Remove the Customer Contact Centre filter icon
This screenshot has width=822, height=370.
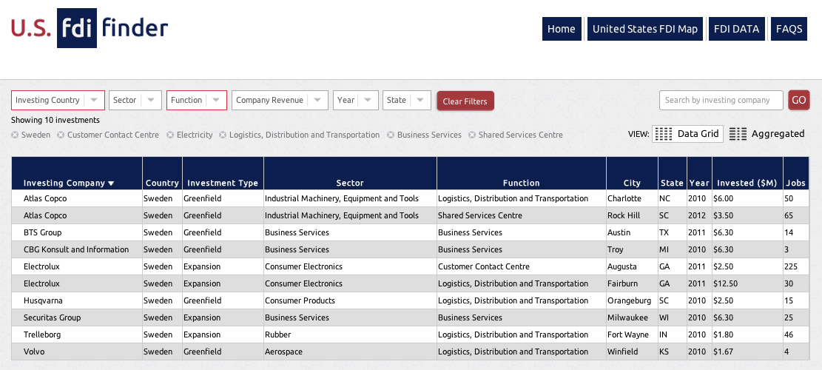pos(61,135)
